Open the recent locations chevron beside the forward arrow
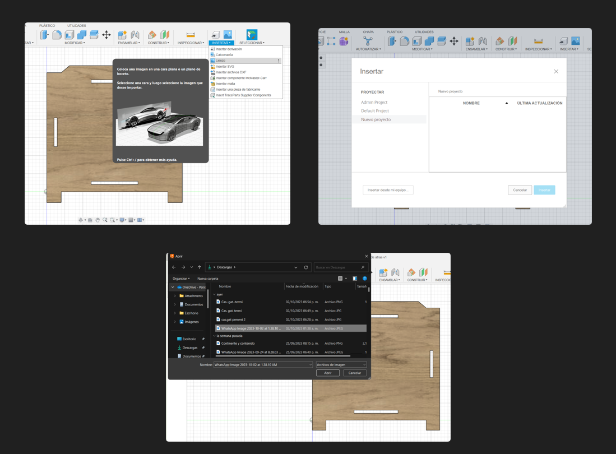Screen dimensions: 616x454 point(191,267)
